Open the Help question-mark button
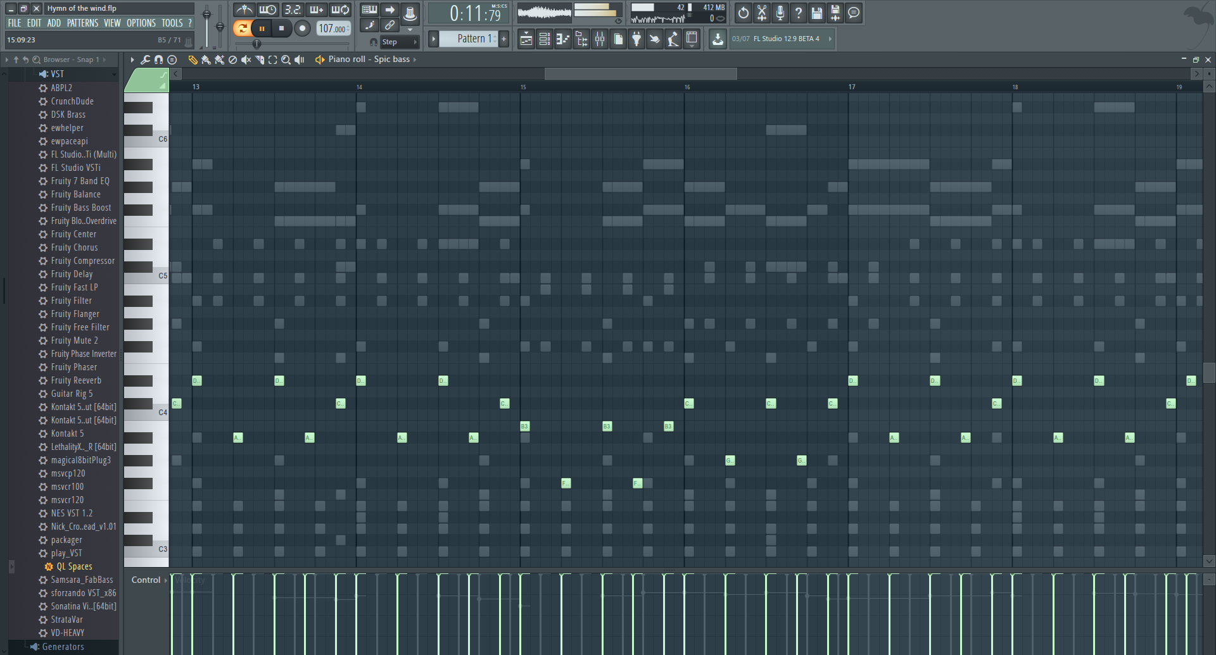Screen dimensions: 1216x655 click(799, 13)
